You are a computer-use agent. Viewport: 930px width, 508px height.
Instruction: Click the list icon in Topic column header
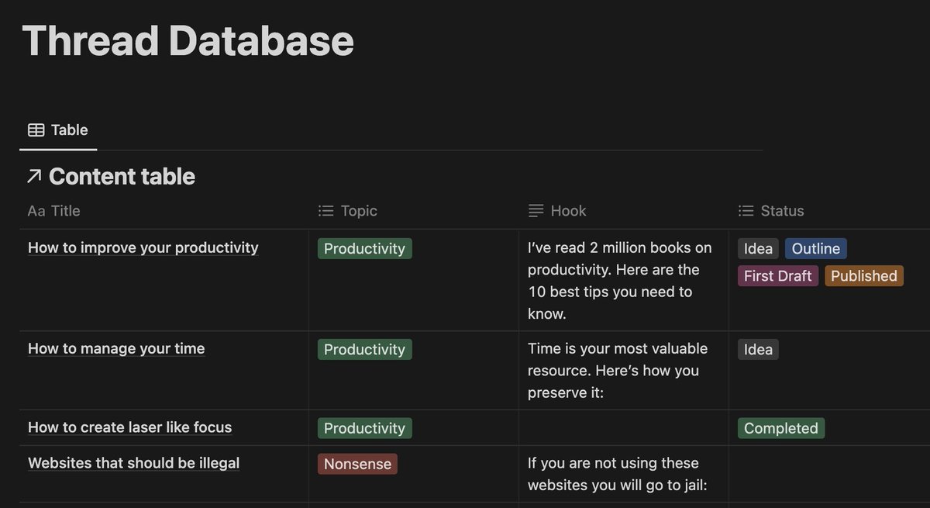coord(326,211)
